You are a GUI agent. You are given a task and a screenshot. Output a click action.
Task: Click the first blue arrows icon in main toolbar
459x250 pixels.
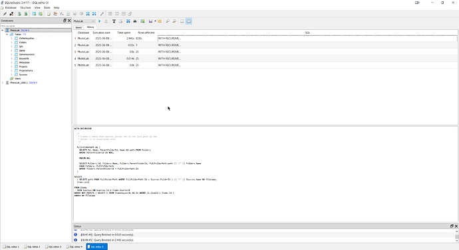click(88, 14)
